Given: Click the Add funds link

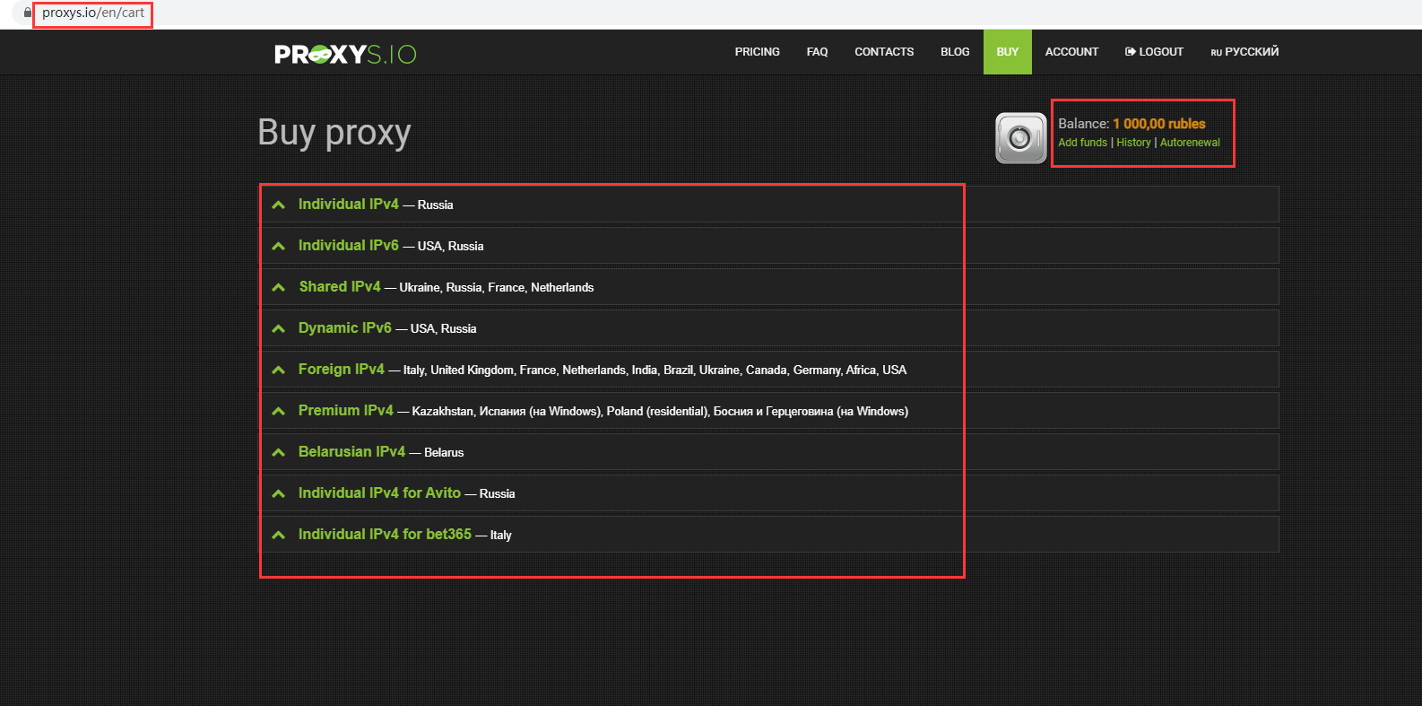Looking at the screenshot, I should tap(1082, 143).
